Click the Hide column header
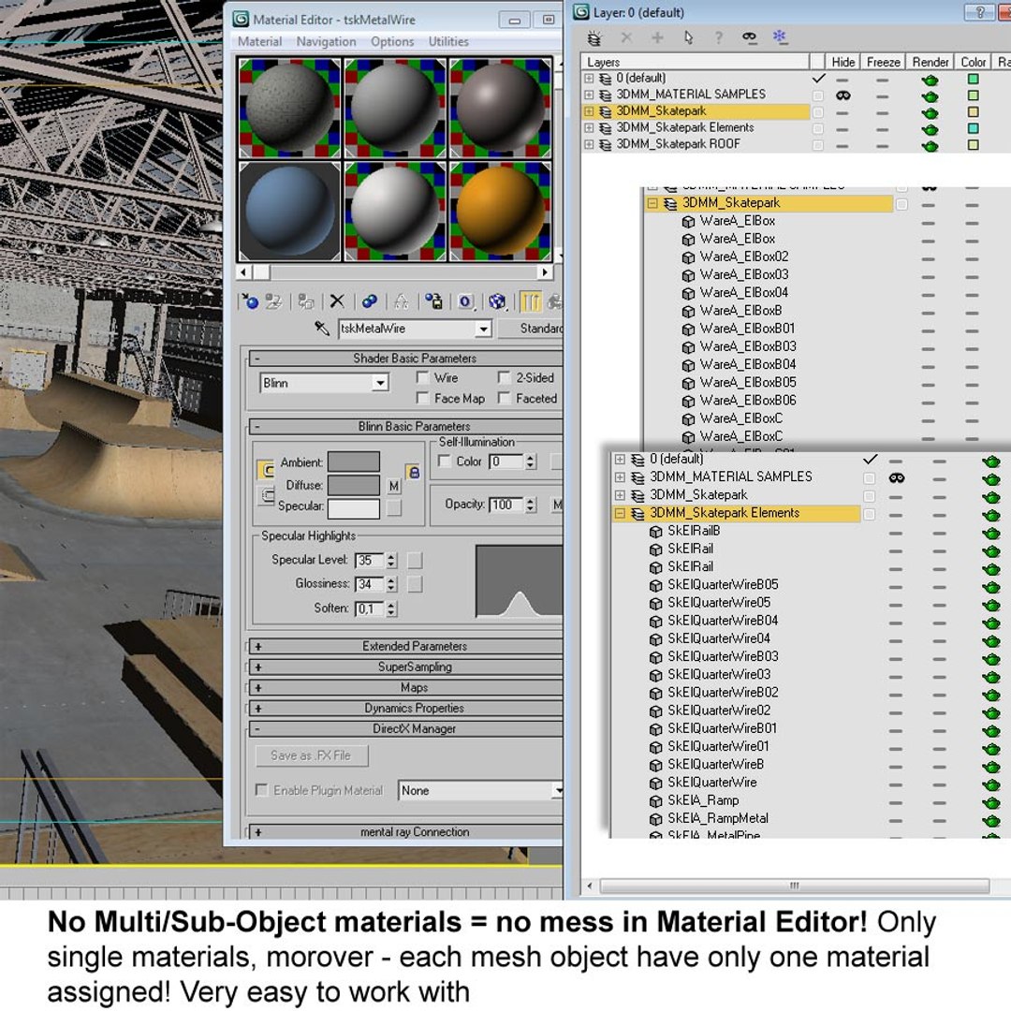Viewport: 1011px width, 1011px height. (x=842, y=62)
